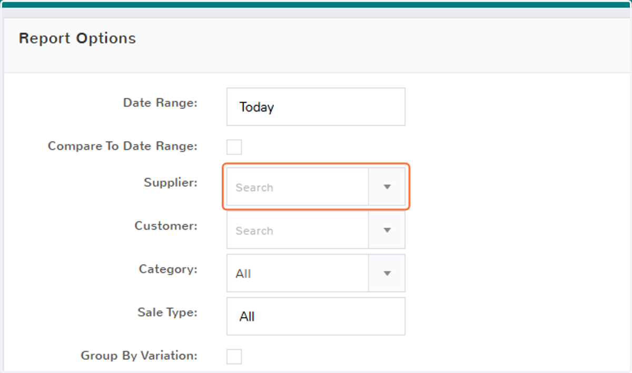
Task: Click the Sale Type label
Action: 167,312
